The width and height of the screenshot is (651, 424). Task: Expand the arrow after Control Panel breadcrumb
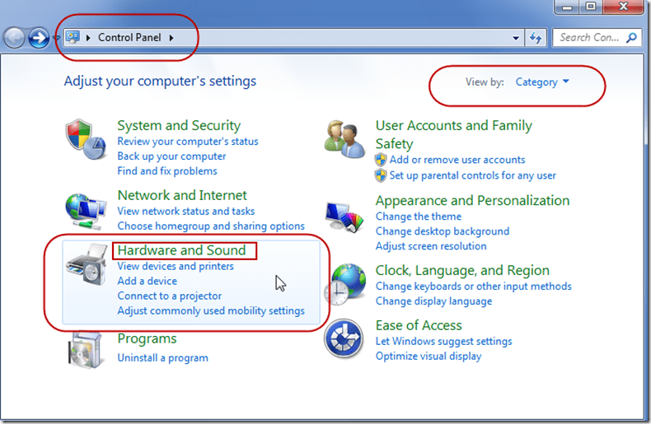(171, 38)
